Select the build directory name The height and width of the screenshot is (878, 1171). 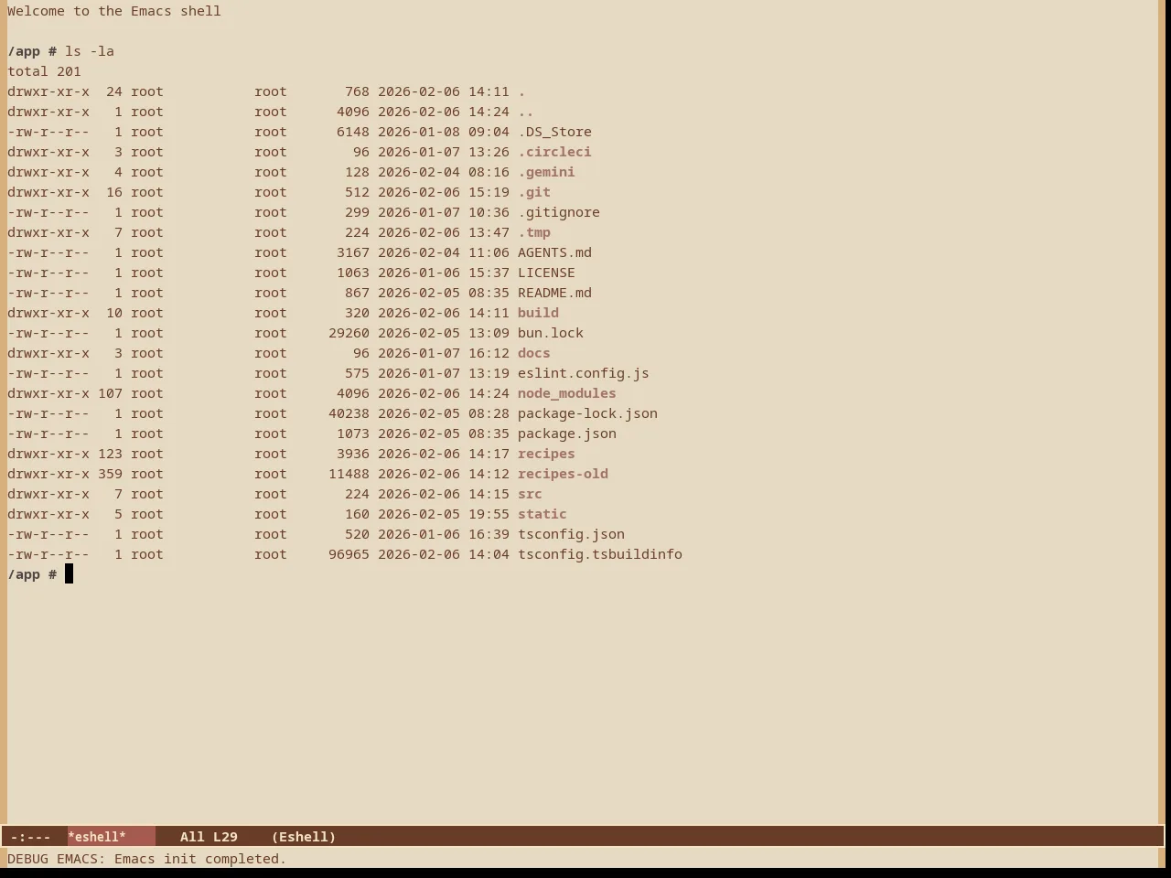538,313
